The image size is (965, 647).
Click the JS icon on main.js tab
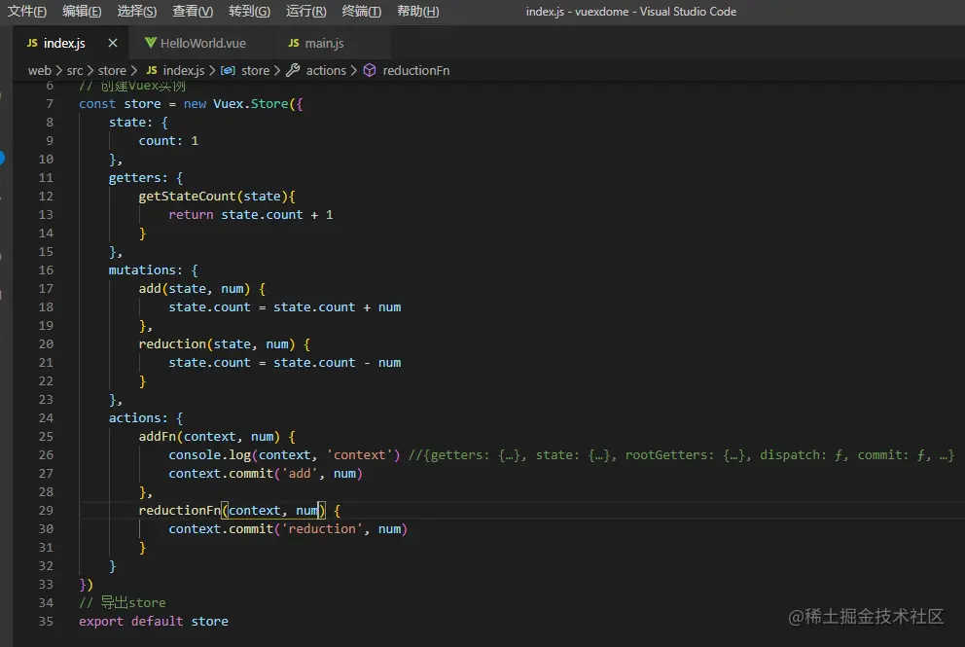pyautogui.click(x=294, y=43)
